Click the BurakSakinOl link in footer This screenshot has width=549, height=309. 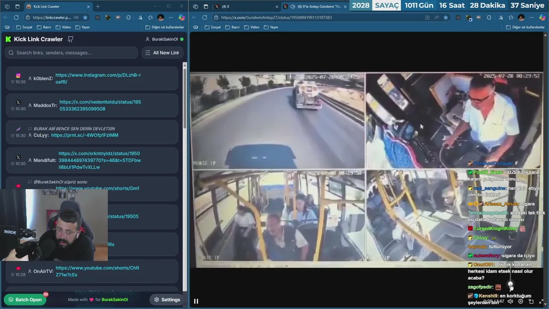coord(115,300)
